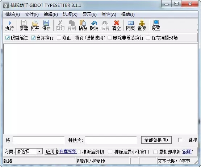Image resolution: width=201 pixels, height=167 pixels.
Task: Toggle 合并换行 checkbox
Action: [33, 38]
